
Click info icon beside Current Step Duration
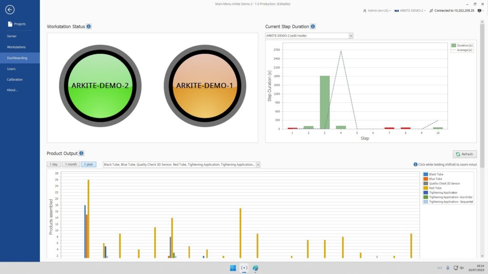(x=313, y=27)
